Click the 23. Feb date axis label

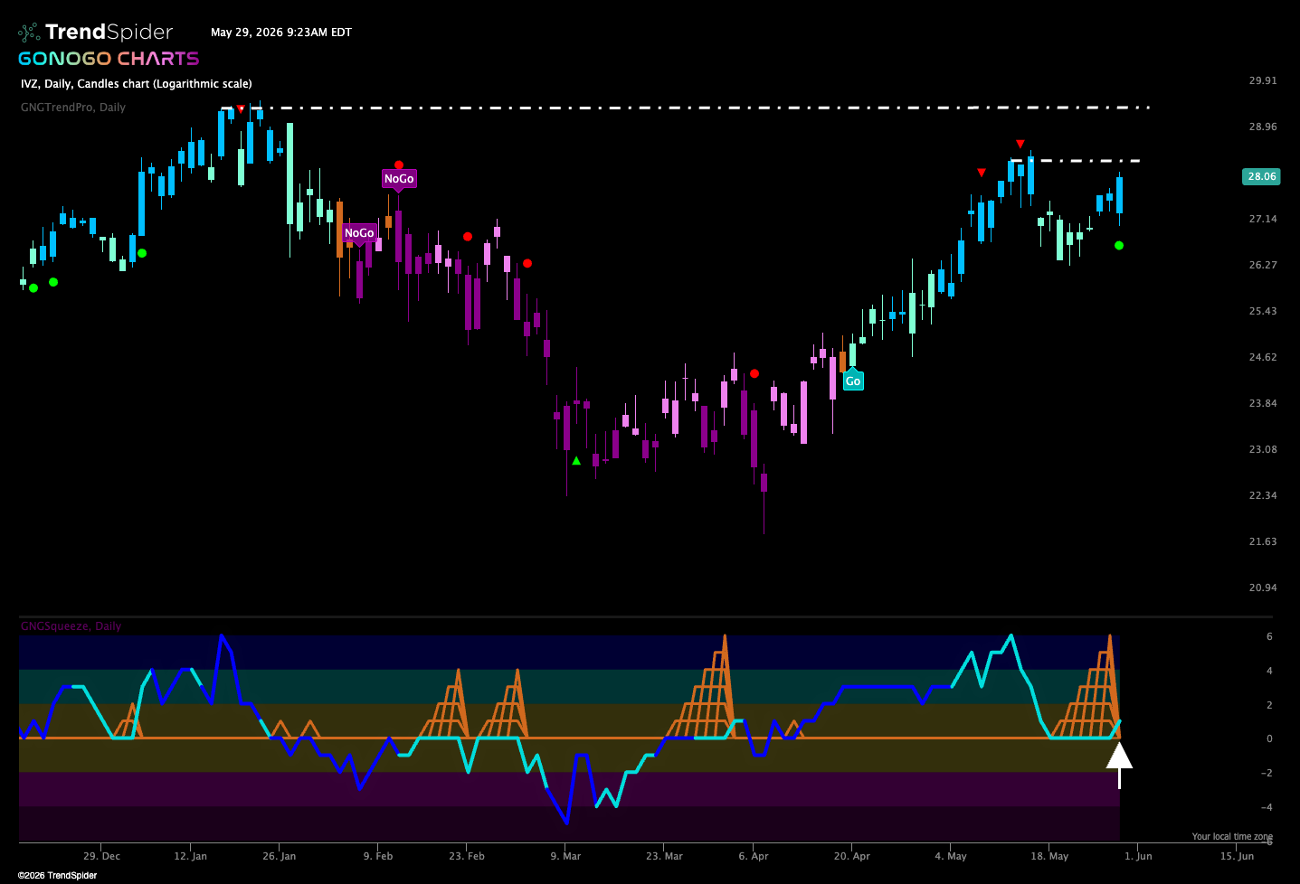click(x=467, y=856)
